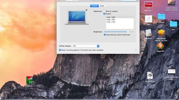Open the Color tab
The image size is (179, 100).
click(x=102, y=6)
